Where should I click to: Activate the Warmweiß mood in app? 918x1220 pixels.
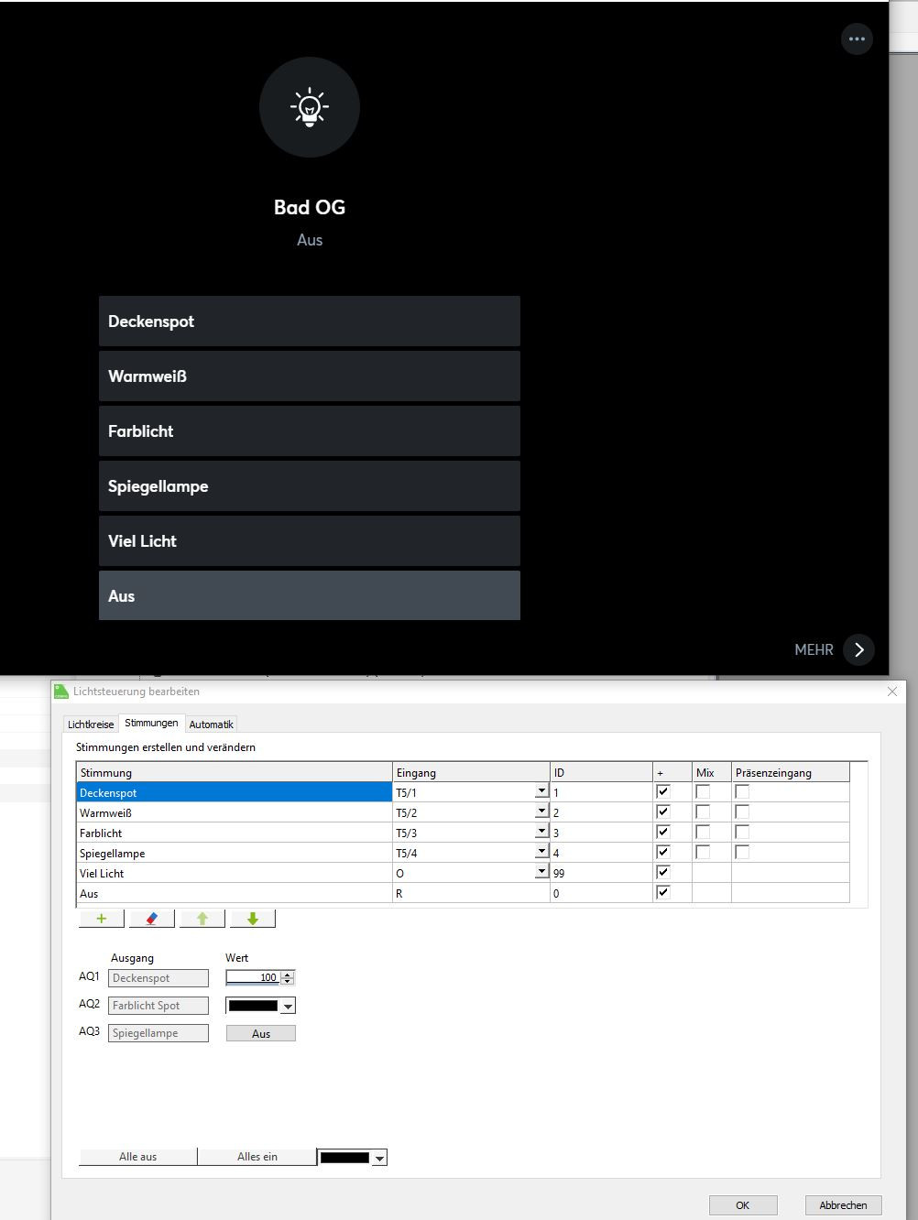310,376
